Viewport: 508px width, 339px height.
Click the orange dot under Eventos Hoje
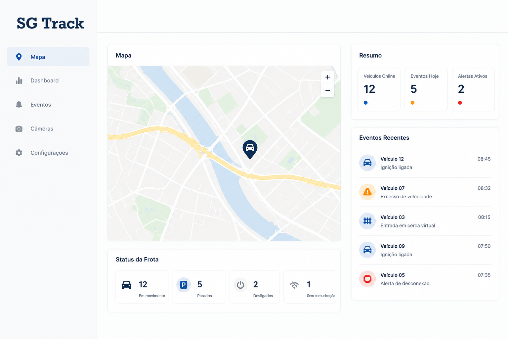[412, 103]
